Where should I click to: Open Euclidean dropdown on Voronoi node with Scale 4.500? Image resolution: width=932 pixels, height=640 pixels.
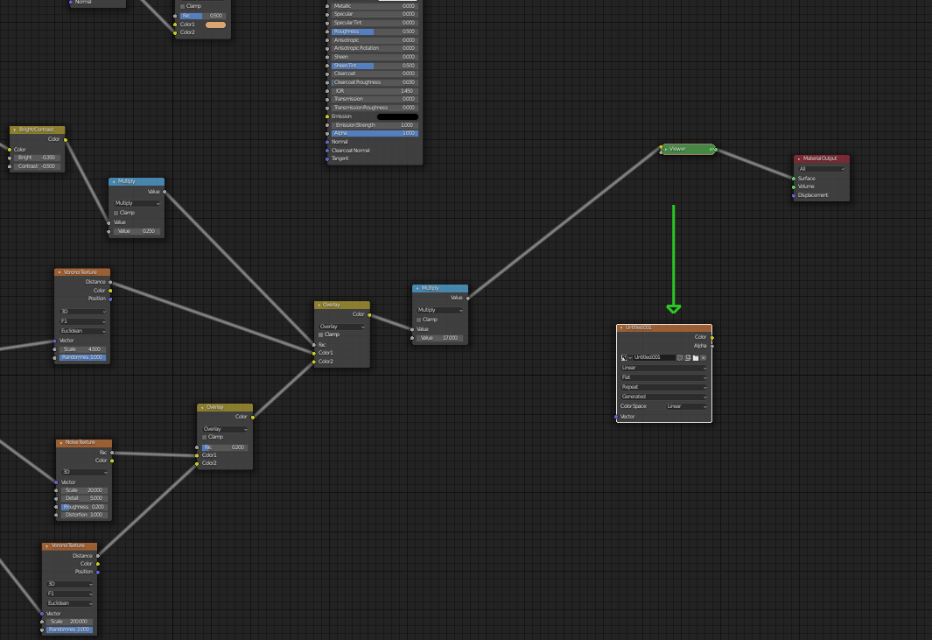tap(82, 331)
